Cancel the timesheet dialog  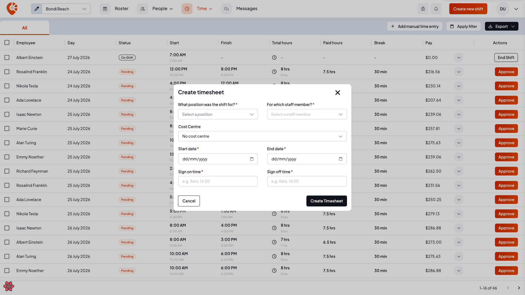click(x=189, y=201)
